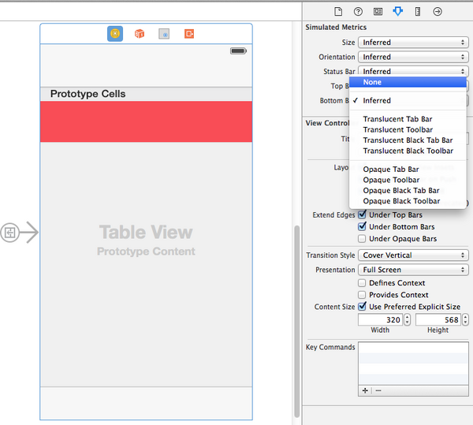Open the Transition Style dropdown
This screenshot has width=473, height=425.
pyautogui.click(x=413, y=255)
